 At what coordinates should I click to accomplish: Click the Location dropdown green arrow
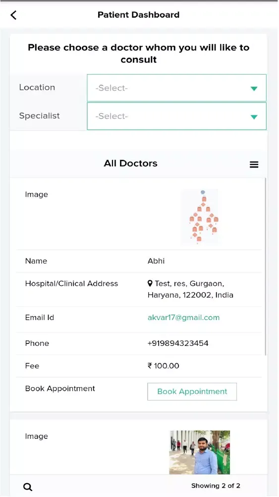(254, 88)
